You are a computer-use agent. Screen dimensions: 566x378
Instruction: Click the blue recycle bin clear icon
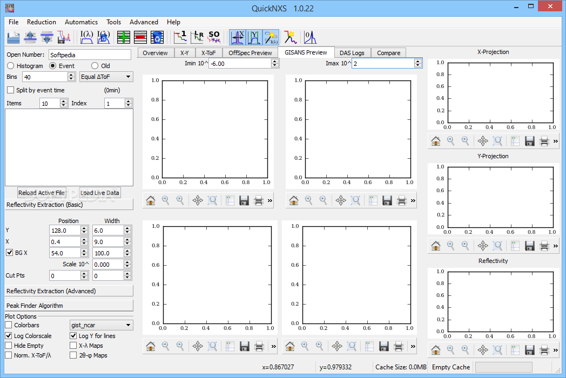(x=157, y=37)
